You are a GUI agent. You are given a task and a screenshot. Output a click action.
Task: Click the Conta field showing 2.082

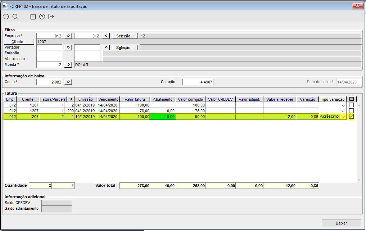tap(49, 82)
